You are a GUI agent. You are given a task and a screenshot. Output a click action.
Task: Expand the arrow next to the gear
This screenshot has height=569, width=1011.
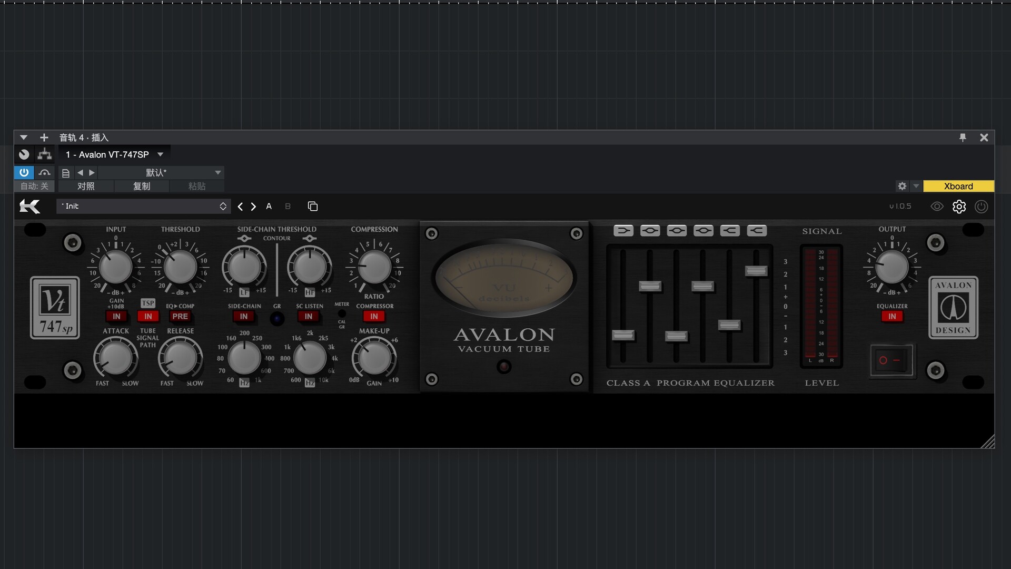(916, 186)
